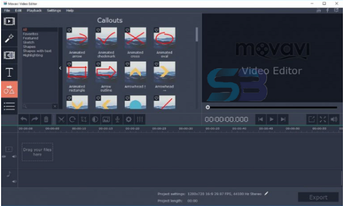Click the record audio microphone icon
This screenshot has height=206, width=344.
pos(118,120)
